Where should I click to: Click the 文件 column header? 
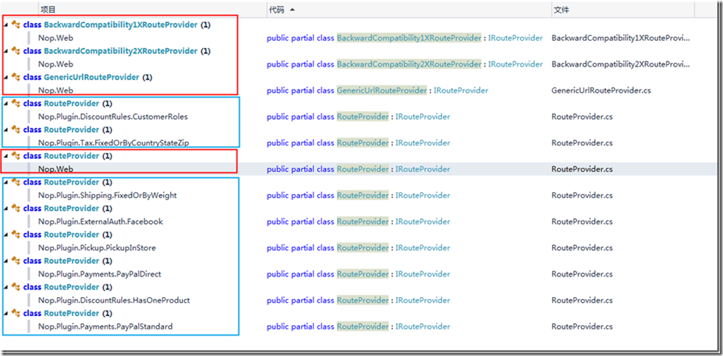pyautogui.click(x=622, y=10)
